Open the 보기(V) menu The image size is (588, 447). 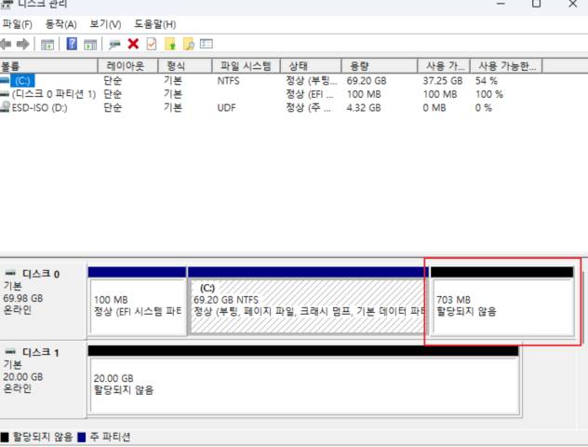tap(104, 23)
